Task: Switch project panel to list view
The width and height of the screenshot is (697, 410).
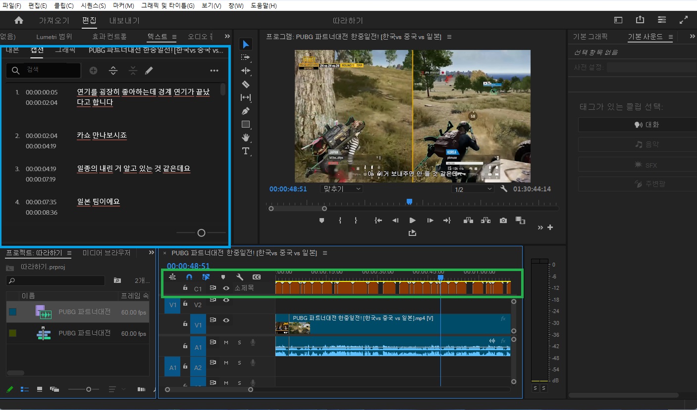Action: (24, 389)
